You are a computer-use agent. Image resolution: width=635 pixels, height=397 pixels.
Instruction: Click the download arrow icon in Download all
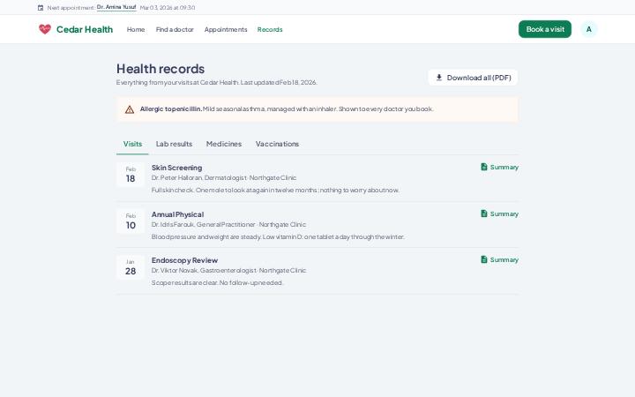tap(439, 78)
